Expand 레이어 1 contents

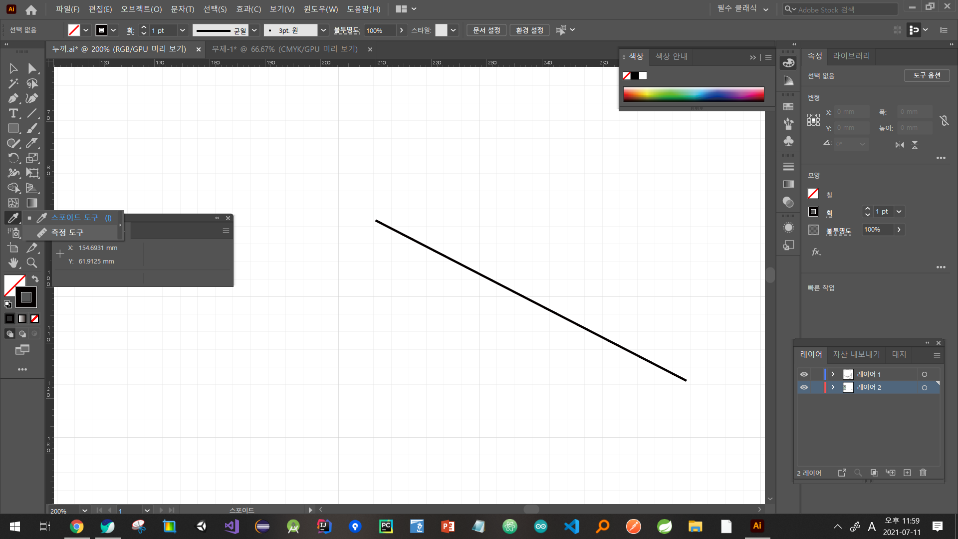tap(833, 374)
